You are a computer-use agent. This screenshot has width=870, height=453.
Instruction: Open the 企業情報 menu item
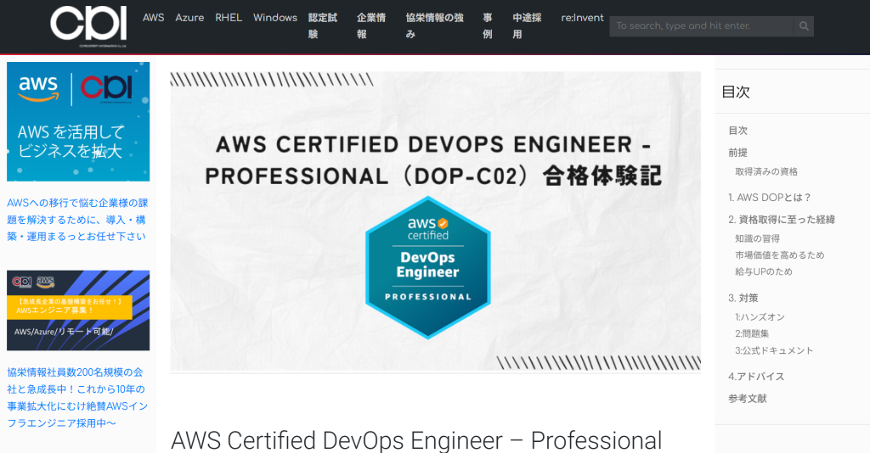click(371, 26)
